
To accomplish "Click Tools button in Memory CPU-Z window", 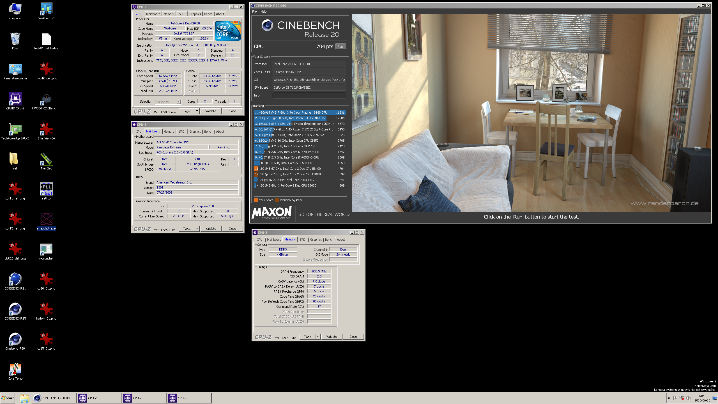I will (308, 337).
